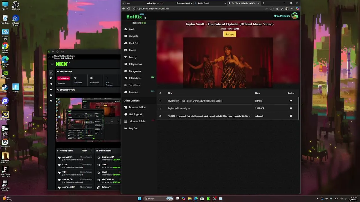Click the yellow Settings button
This screenshot has height=202, width=360.
click(x=229, y=34)
